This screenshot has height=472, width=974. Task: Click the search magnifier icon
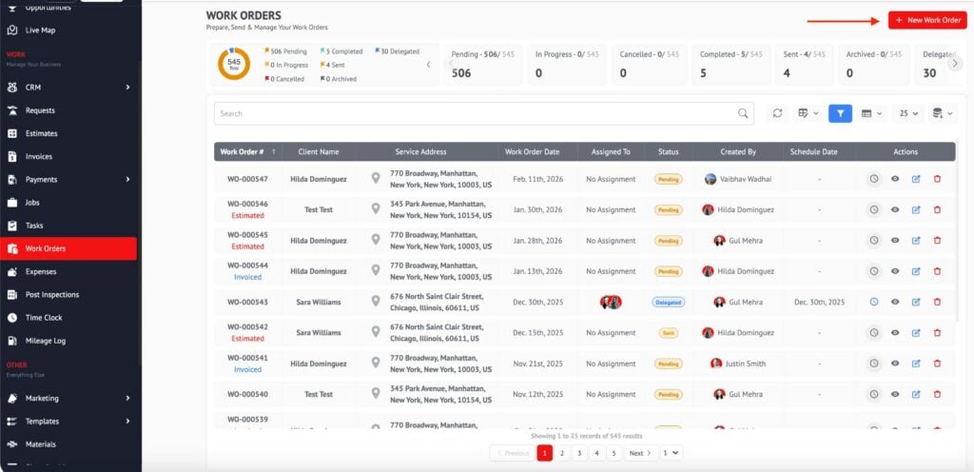[x=743, y=113]
